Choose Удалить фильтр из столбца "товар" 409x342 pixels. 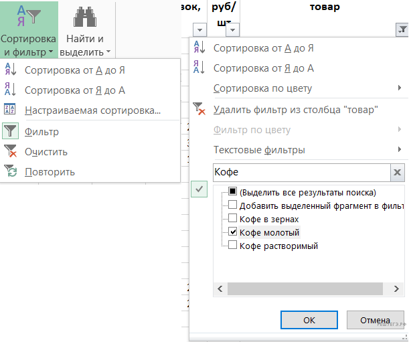click(295, 110)
